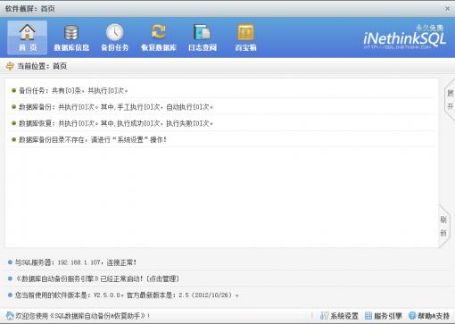Viewport: 455px width, 324px height.
Task: Open the 日志查阅 log icon
Action: click(203, 37)
